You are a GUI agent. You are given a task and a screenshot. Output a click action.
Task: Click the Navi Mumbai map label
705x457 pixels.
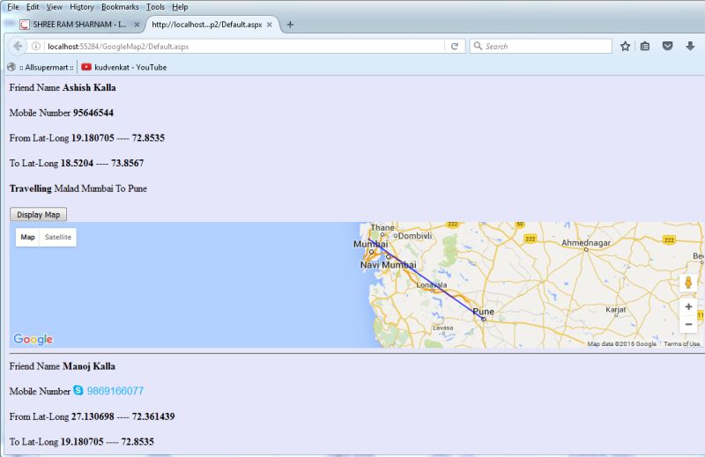coord(389,265)
